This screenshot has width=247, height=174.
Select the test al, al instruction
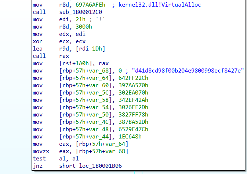click(56, 159)
